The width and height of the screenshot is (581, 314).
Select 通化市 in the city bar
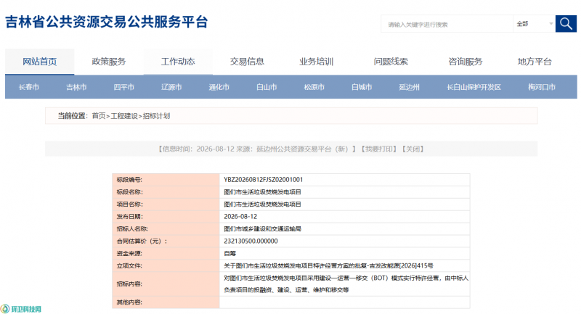[219, 87]
